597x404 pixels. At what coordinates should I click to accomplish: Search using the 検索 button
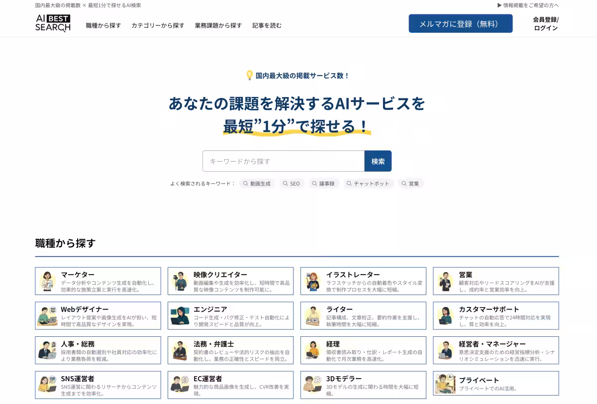378,161
